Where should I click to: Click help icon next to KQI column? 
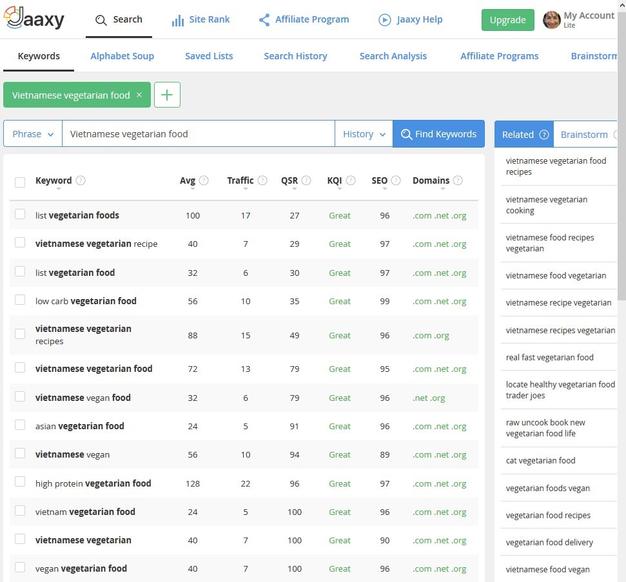pos(351,180)
